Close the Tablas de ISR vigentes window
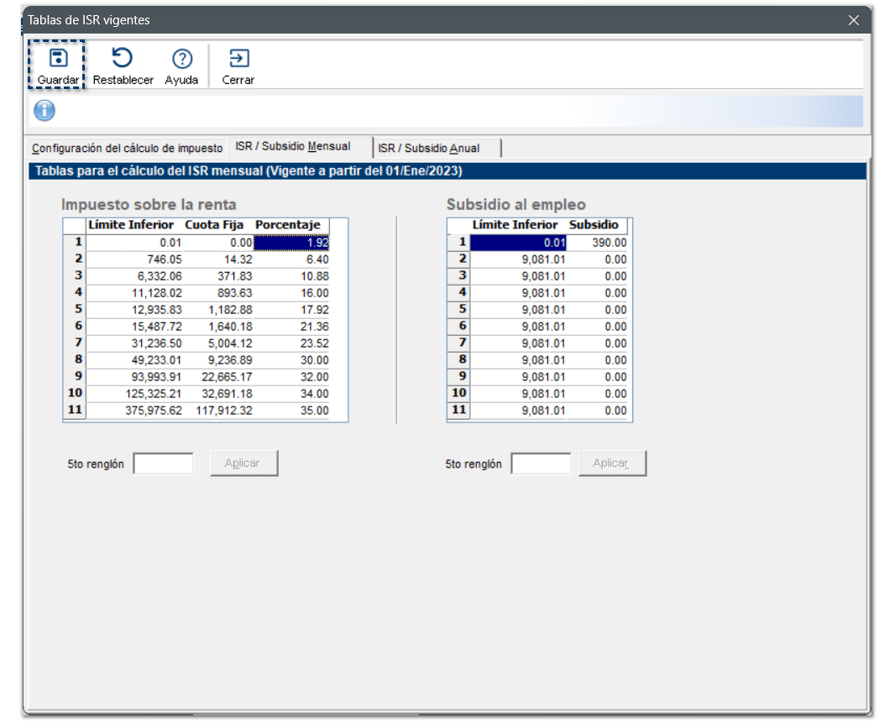 tap(853, 20)
